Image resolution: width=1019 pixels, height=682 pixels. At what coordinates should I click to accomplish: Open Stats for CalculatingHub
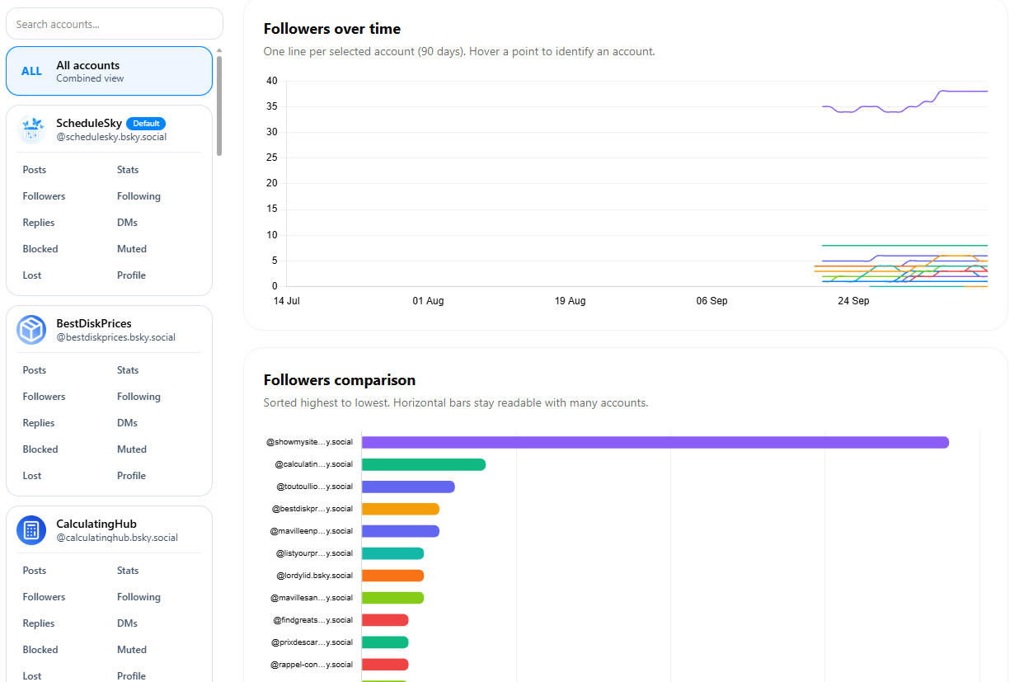pos(128,571)
